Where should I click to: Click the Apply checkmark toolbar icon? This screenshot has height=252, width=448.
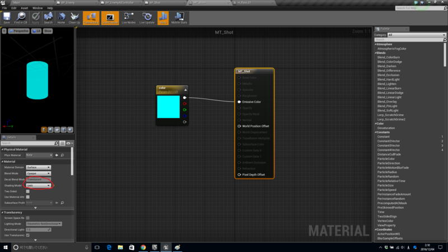tap(35, 18)
